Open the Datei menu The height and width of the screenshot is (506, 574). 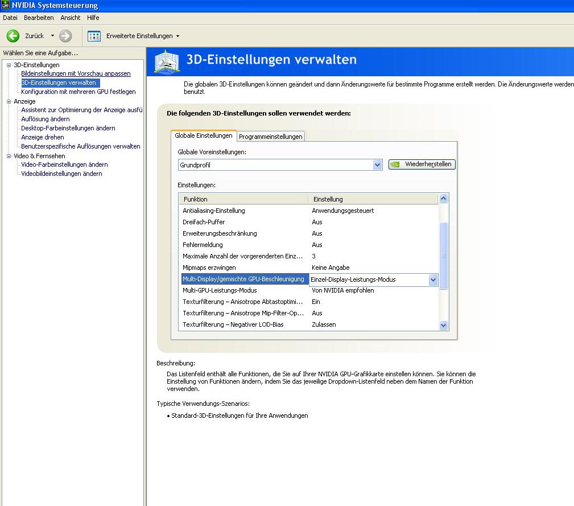coord(10,18)
